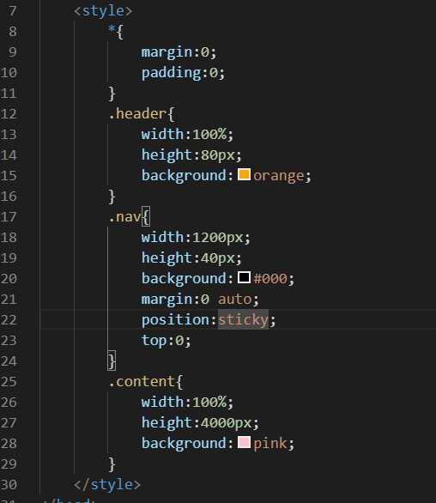Click line number 22 in the gutter
The height and width of the screenshot is (503, 436).
(9, 320)
